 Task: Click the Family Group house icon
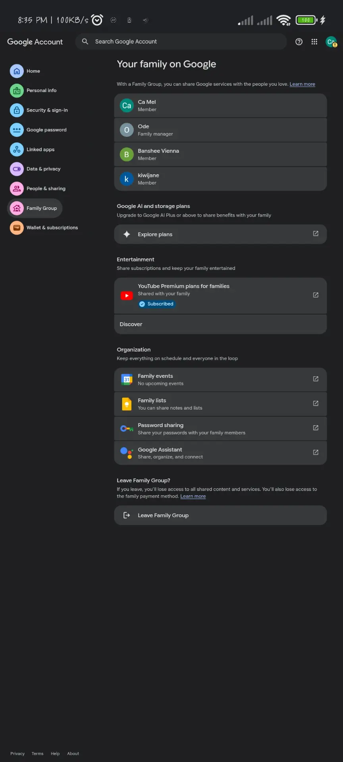[17, 208]
